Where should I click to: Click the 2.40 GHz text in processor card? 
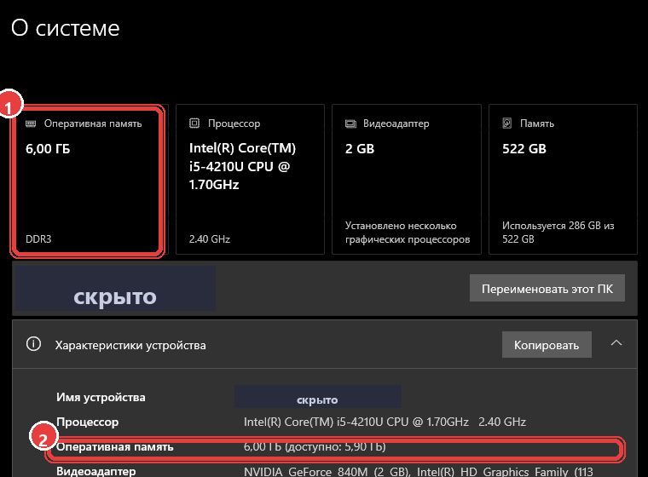(210, 239)
